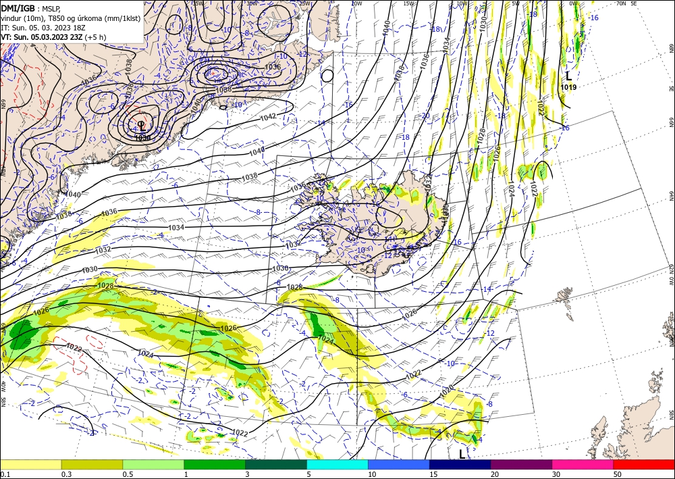Click the legend value '0.3'
The image size is (675, 479).
click(x=66, y=474)
